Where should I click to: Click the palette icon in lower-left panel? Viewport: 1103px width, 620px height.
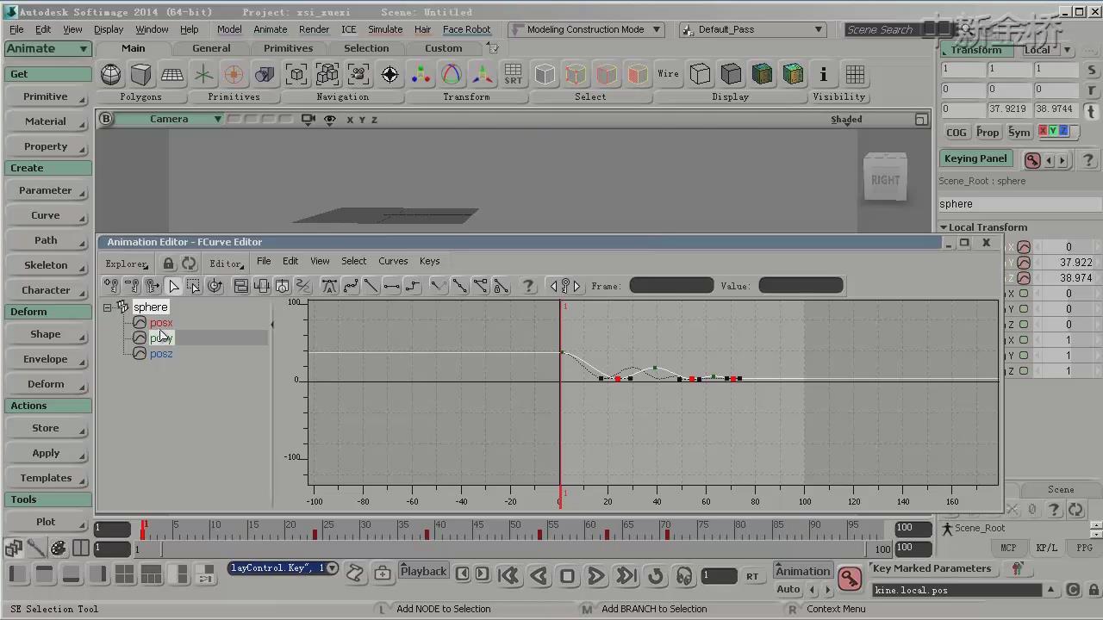[58, 548]
